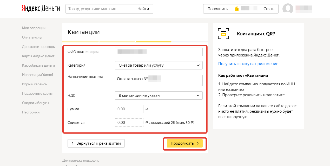Open the Категория dropdown «Счет за товар или услугу»
This screenshot has height=166, width=330.
pyautogui.click(x=159, y=65)
